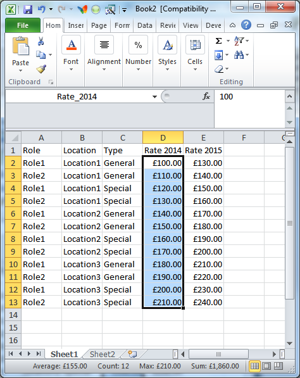Select the Sheet1 worksheet tab
Image resolution: width=300 pixels, height=378 pixels.
pyautogui.click(x=64, y=354)
